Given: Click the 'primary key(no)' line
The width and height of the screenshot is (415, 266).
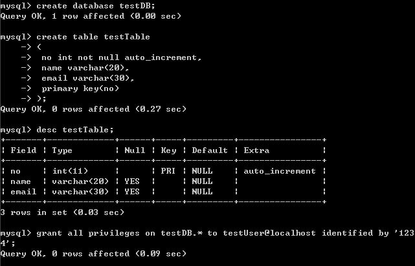Looking at the screenshot, I should click(x=80, y=88).
